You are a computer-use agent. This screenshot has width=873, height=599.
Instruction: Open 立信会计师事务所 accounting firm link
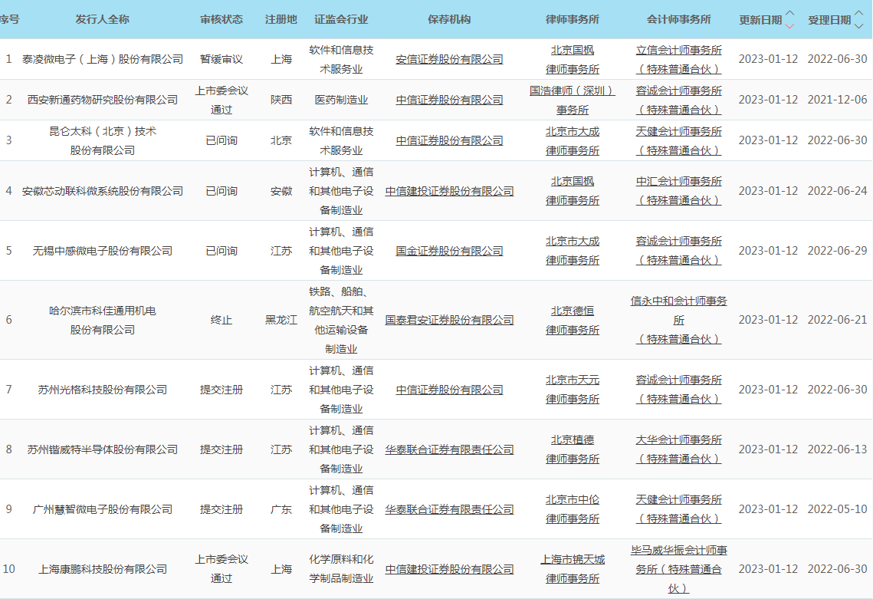(678, 59)
